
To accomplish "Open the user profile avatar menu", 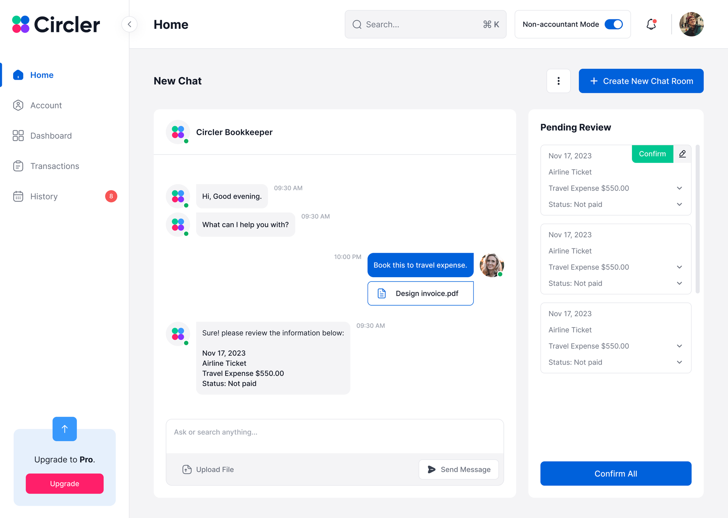I will tap(691, 24).
